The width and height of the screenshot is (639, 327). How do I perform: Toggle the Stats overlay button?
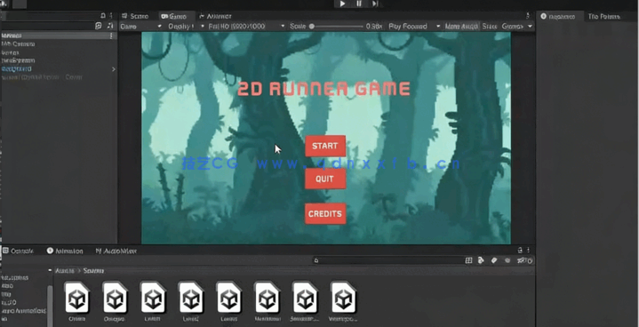(x=490, y=26)
